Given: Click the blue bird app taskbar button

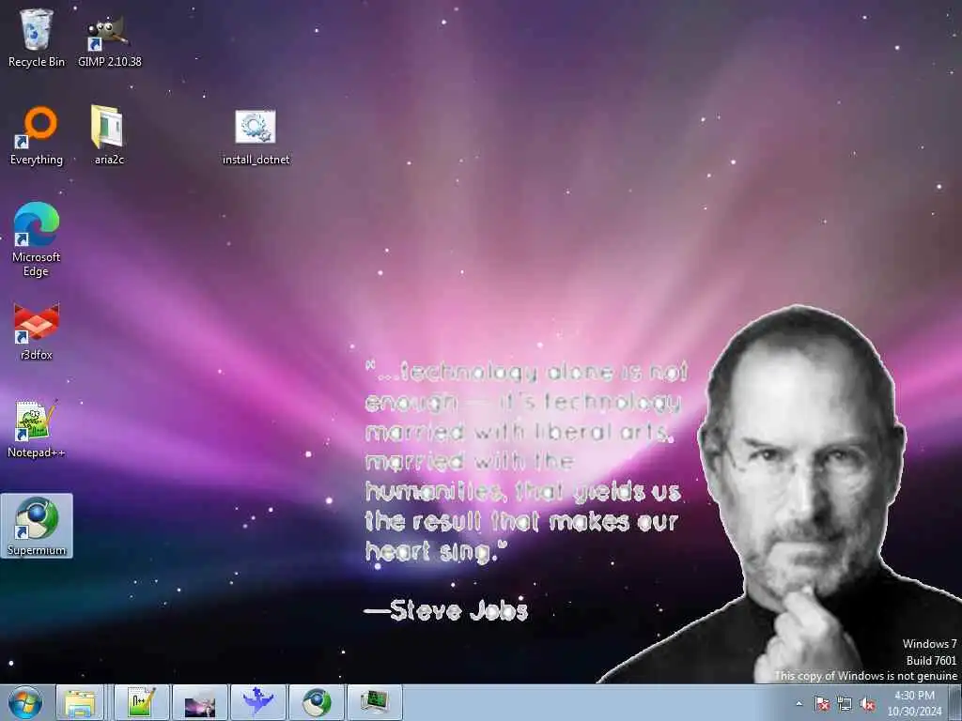Looking at the screenshot, I should click(258, 702).
